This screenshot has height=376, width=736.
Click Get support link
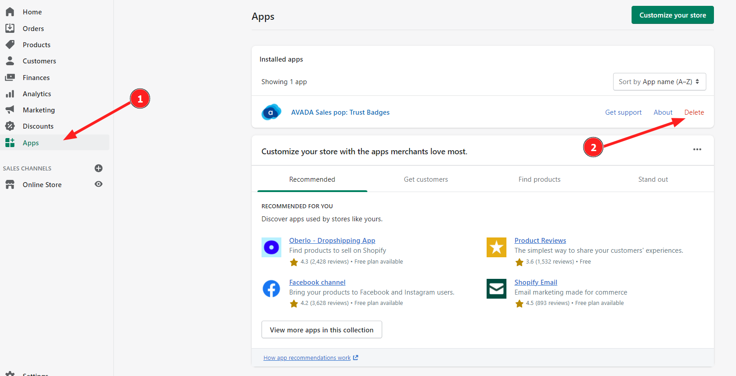tap(623, 112)
